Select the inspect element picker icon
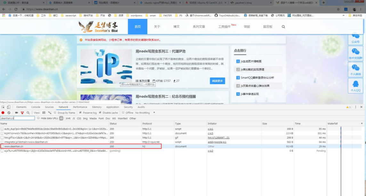 3,107
